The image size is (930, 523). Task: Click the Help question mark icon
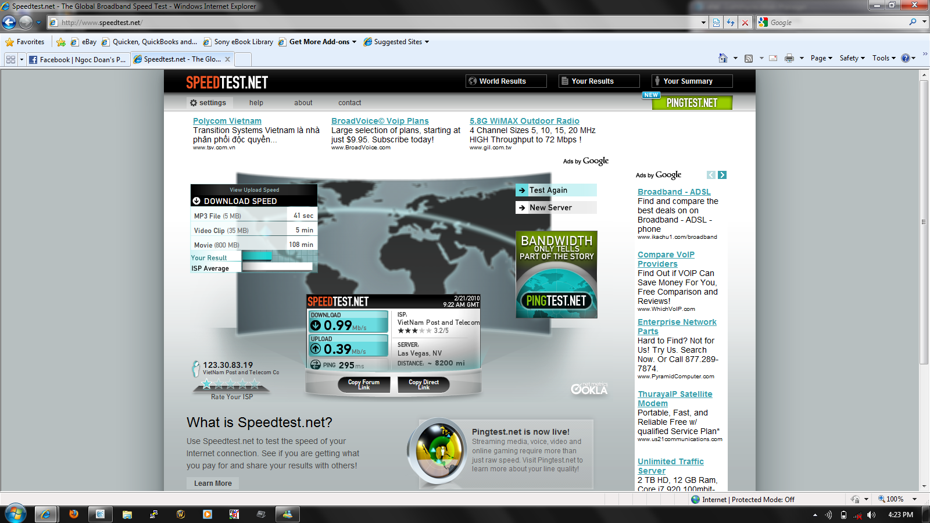click(905, 58)
